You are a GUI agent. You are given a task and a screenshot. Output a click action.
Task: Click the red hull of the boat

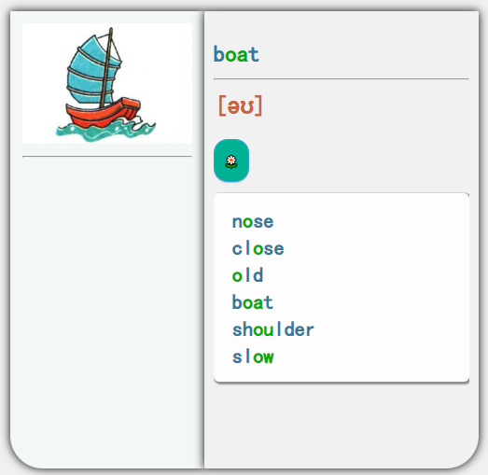103,114
